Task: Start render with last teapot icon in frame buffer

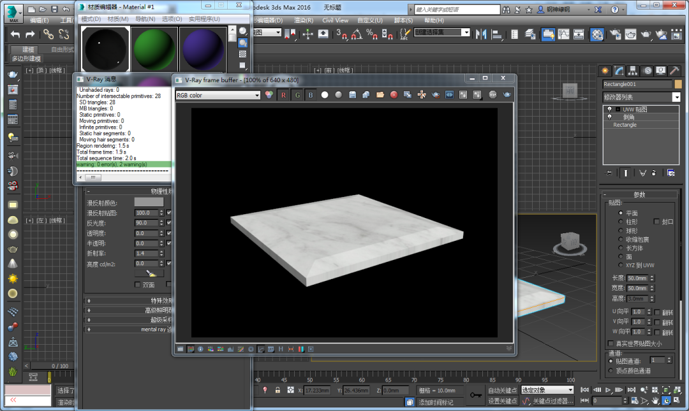Action: point(507,95)
